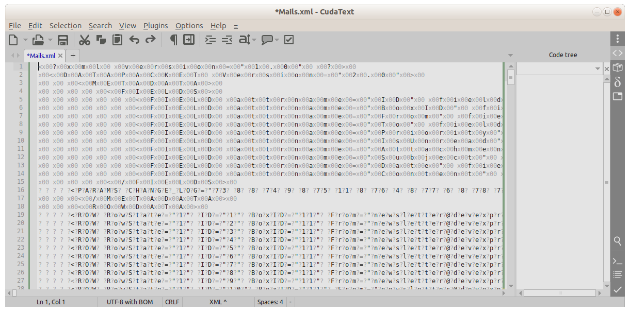Change lexer 'XML ^' in status bar
Screen dimensions: 630x312
218,302
